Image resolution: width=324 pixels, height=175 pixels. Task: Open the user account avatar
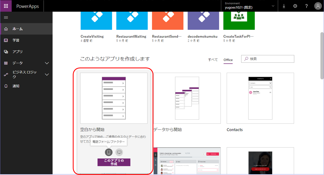pyautogui.click(x=318, y=6)
